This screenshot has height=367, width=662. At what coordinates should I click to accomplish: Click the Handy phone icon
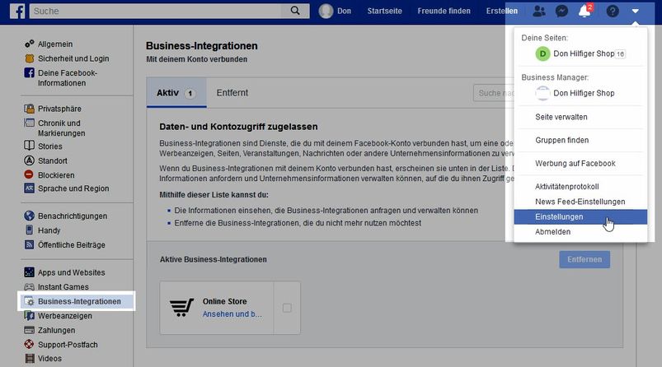[29, 230]
